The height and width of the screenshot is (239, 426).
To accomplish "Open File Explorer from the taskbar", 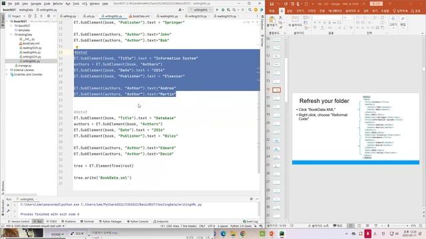I will [233, 234].
